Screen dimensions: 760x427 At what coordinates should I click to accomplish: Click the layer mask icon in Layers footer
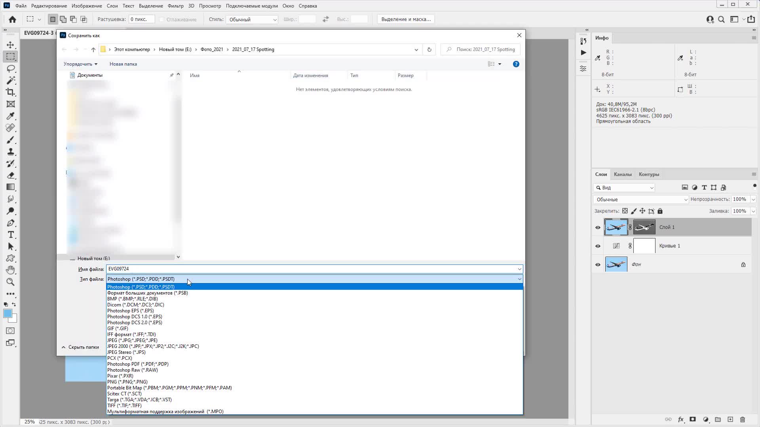click(x=693, y=419)
